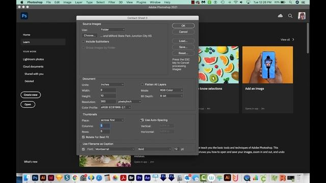
Task: Click the Photoshop Ps home logo
Action: [x=24, y=16]
